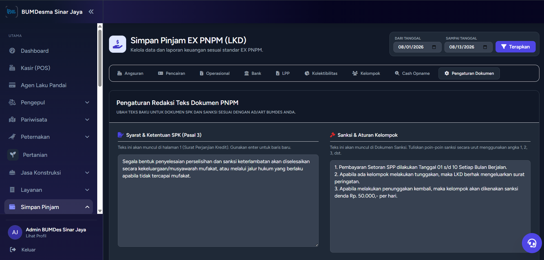Click the Sampai Tanggal date field

coord(469,47)
